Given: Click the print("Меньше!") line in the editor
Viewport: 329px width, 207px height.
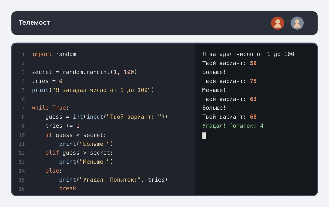Looking at the screenshot, I should click(x=86, y=162).
